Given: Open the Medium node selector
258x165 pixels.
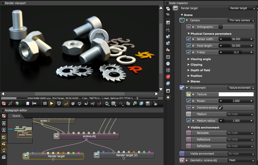Looking at the screenshot, I should (x=240, y=114).
